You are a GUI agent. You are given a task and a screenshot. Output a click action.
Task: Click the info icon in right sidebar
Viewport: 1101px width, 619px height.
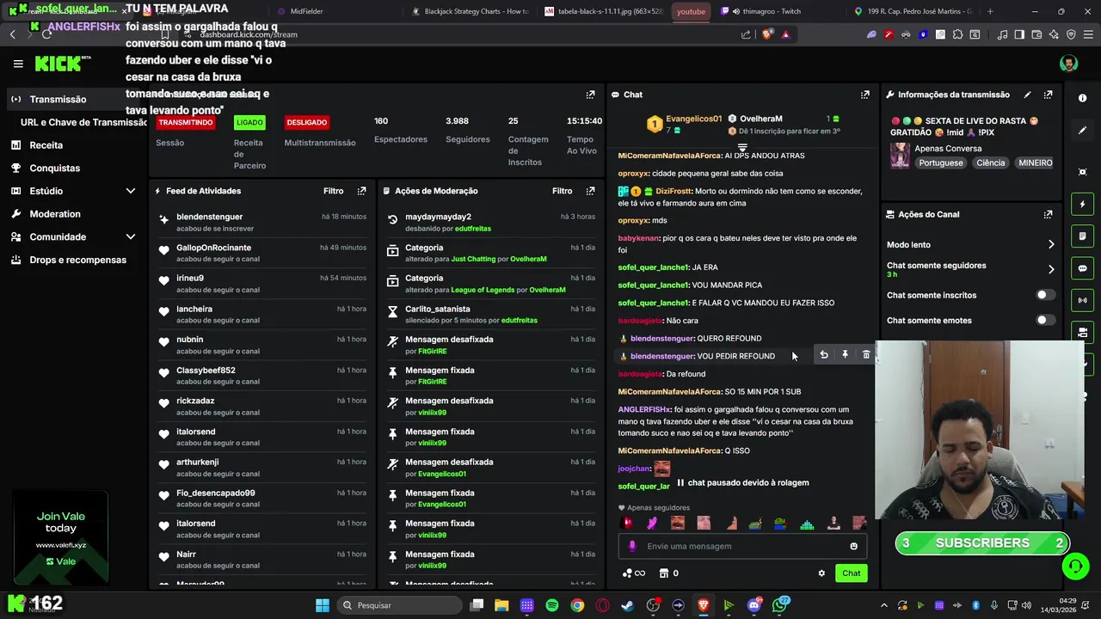click(1082, 98)
